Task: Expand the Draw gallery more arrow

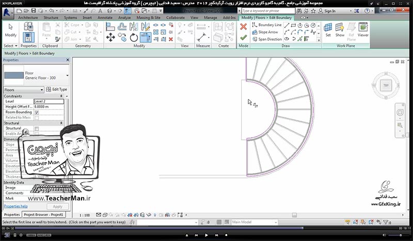Action: point(319,40)
